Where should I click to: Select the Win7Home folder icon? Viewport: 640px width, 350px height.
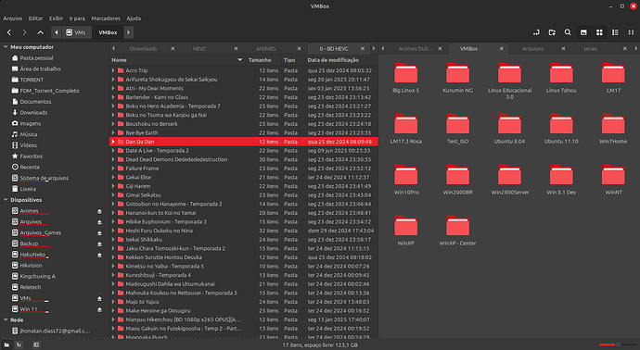[613, 124]
